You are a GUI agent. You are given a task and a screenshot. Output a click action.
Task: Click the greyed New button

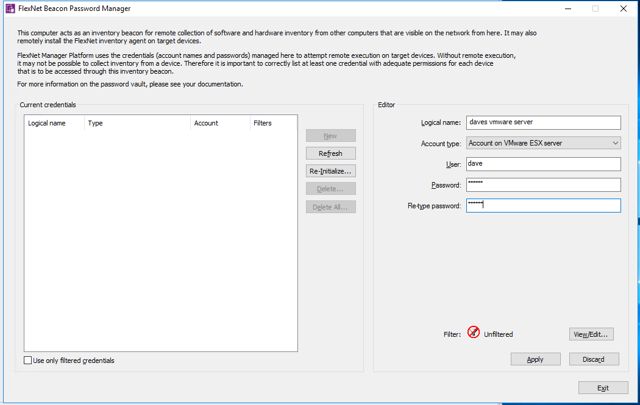pos(330,135)
